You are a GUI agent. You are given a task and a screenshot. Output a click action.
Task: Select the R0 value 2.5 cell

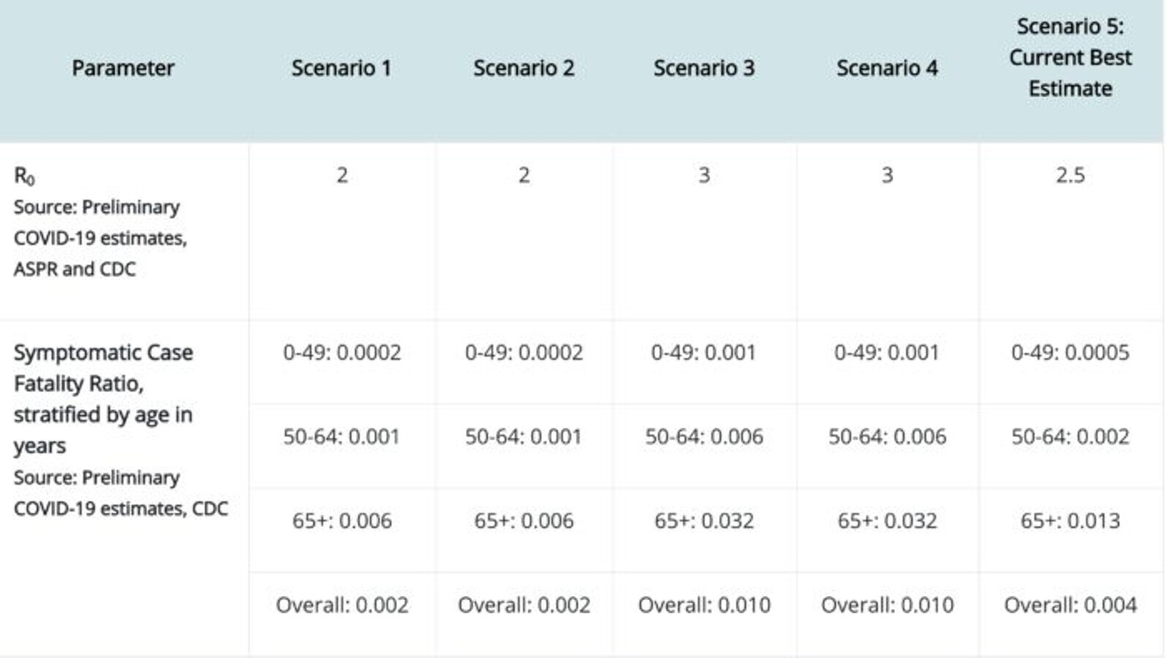tap(1070, 175)
